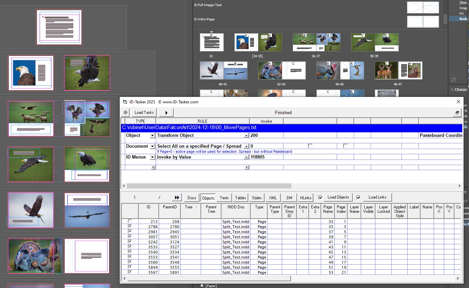Uncheck the row with ID 3057
469x288 pixels.
[x=130, y=236]
